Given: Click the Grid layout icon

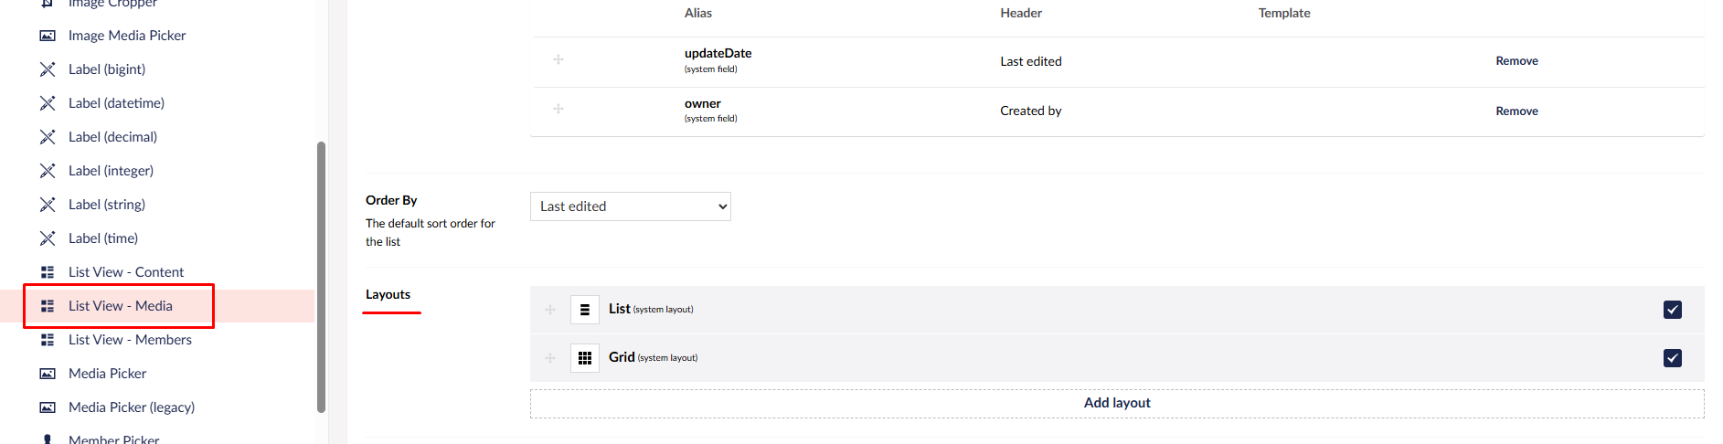Looking at the screenshot, I should click(x=585, y=358).
